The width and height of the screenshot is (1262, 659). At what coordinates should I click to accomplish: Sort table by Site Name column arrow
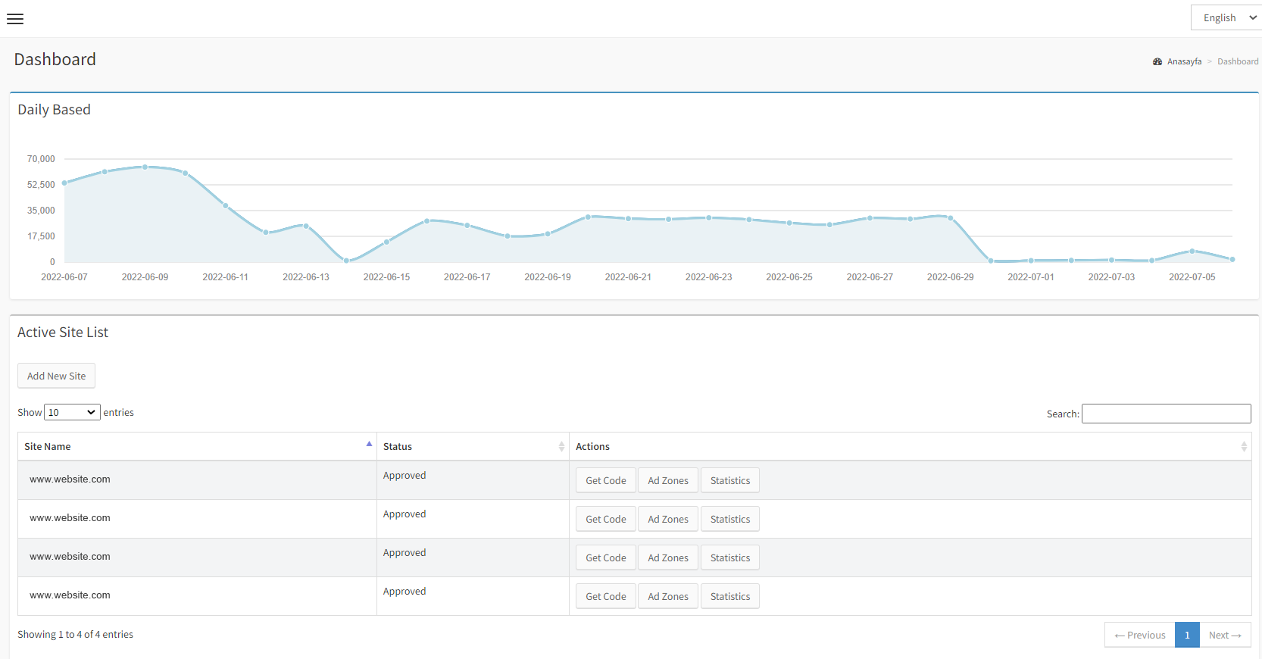[x=369, y=445]
